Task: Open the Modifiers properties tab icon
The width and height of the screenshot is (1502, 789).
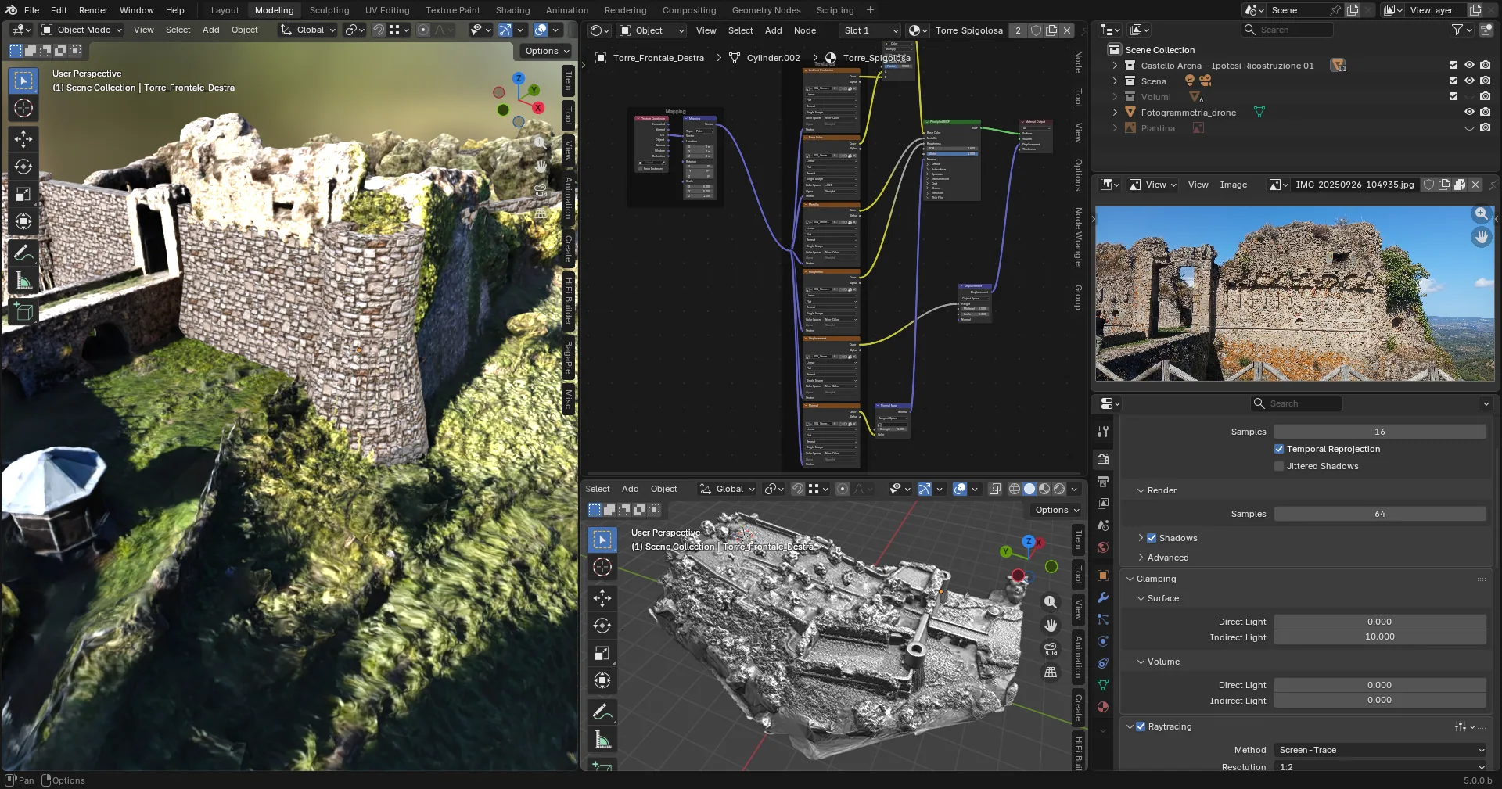Action: click(1103, 597)
